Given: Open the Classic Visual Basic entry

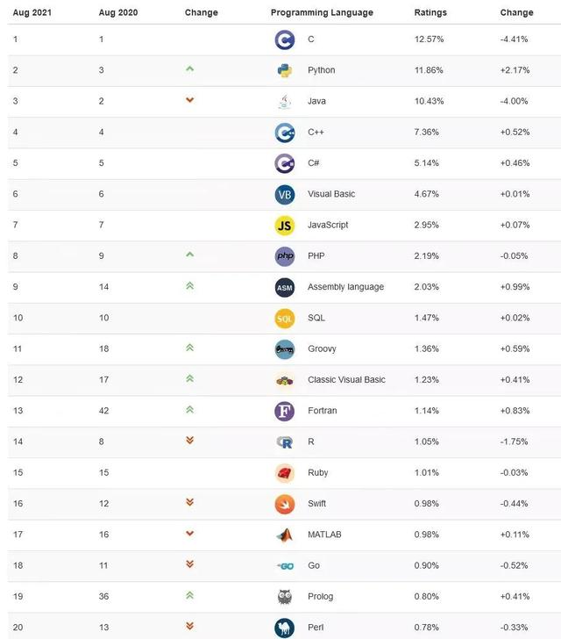Looking at the screenshot, I should pyautogui.click(x=346, y=380).
